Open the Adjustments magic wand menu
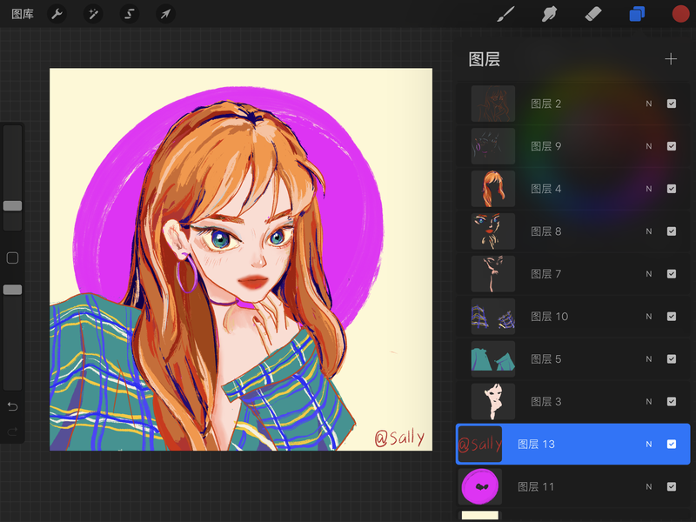The image size is (696, 522). click(x=93, y=14)
